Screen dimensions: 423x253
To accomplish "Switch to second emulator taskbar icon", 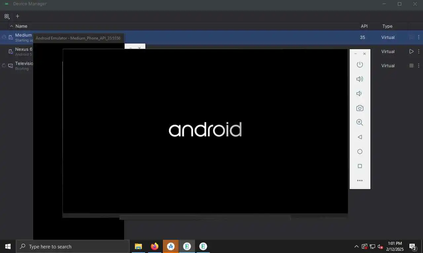I will tap(203, 246).
